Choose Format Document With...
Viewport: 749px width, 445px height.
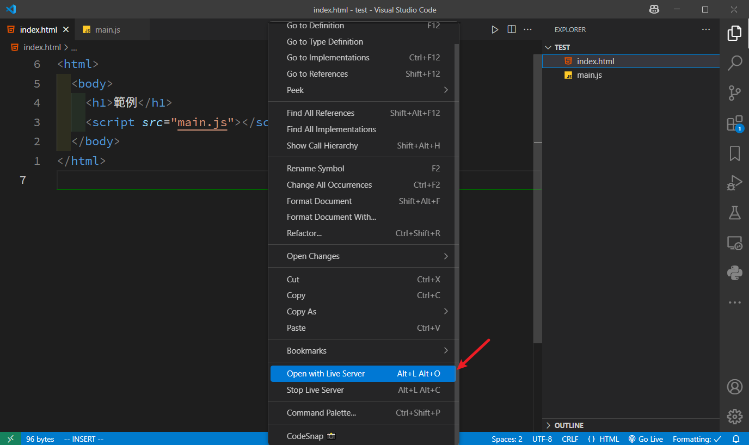tap(362, 217)
